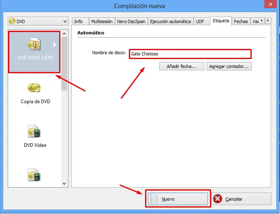Close the Compilación nueva dialog
The height and width of the screenshot is (214, 280).
pos(271,4)
